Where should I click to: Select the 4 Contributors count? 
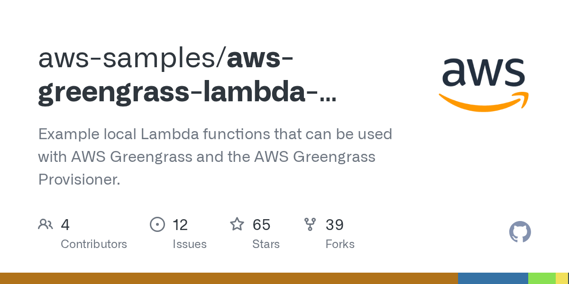click(65, 225)
